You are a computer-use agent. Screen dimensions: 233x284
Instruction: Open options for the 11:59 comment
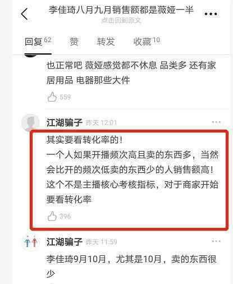[216, 241]
